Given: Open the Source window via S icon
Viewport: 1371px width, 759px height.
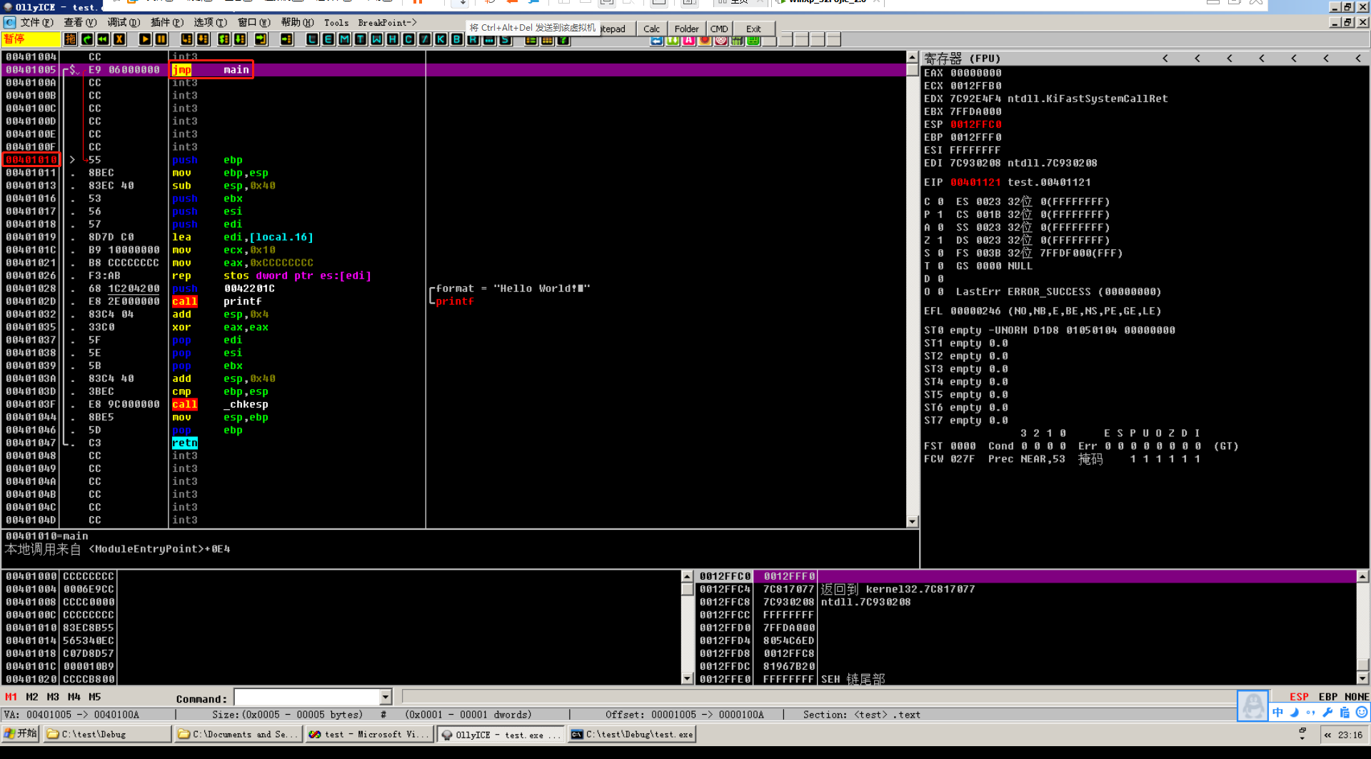Looking at the screenshot, I should [x=506, y=40].
